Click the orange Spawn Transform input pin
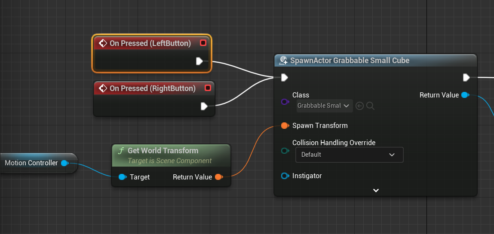The image size is (494, 234). pyautogui.click(x=285, y=126)
